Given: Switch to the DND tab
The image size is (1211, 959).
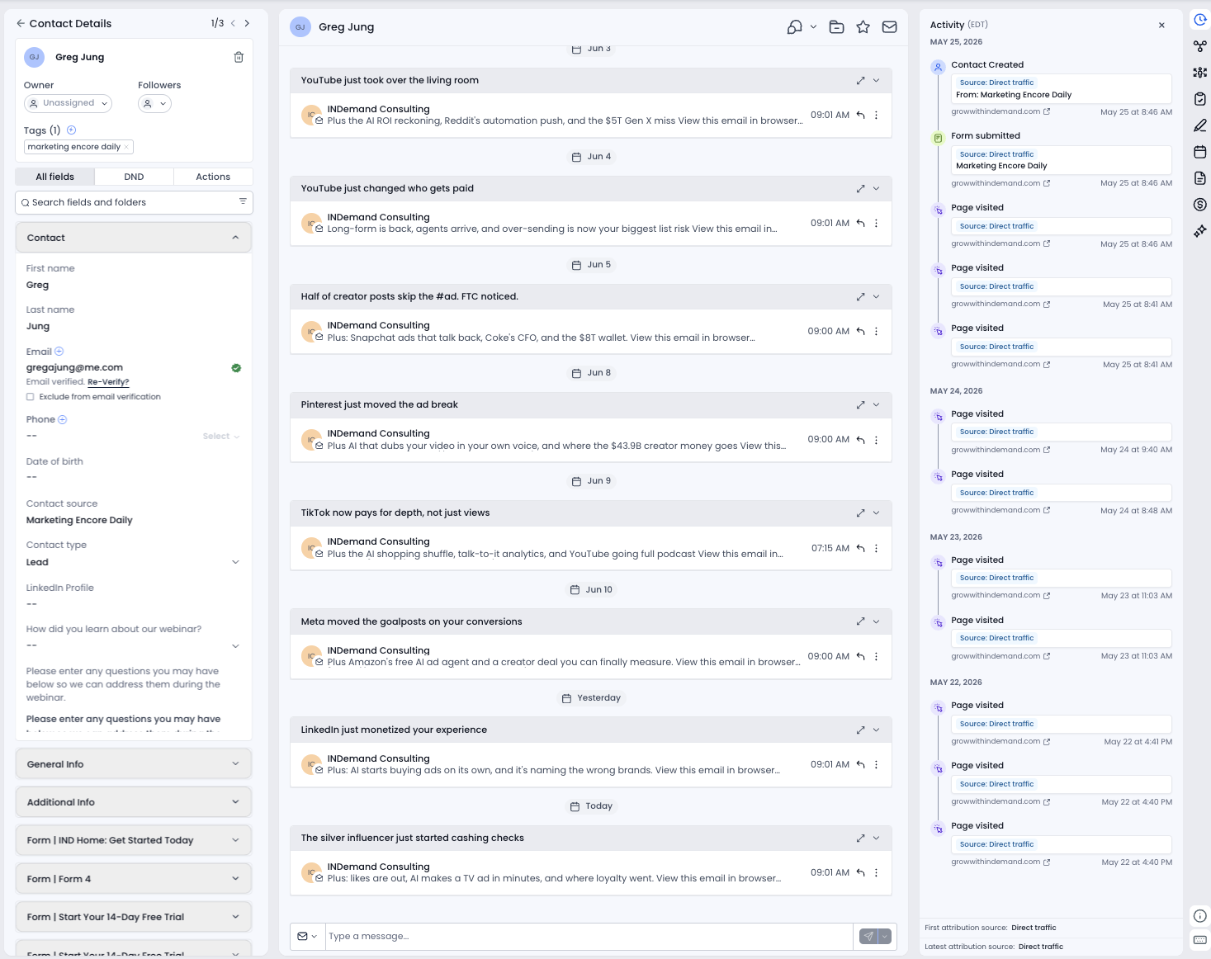Looking at the screenshot, I should coord(134,177).
